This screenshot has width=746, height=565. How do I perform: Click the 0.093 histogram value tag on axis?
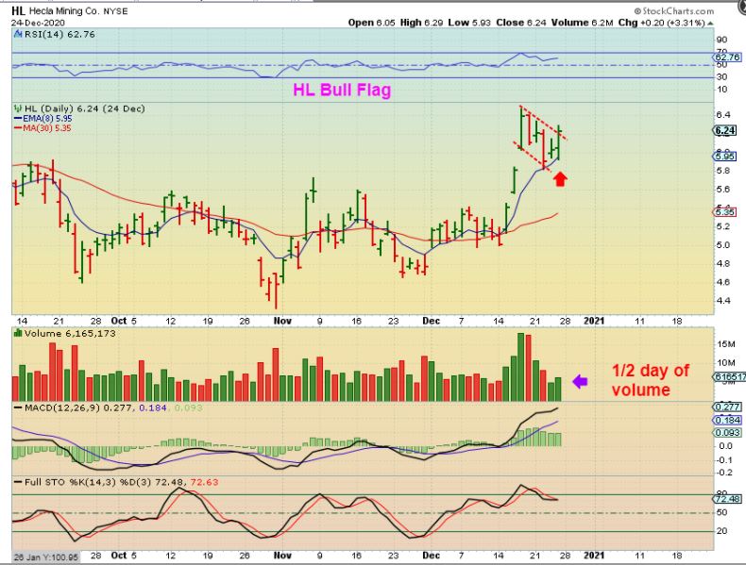point(727,432)
